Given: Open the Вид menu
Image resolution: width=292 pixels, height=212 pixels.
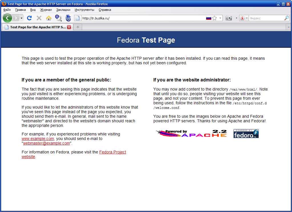Looking at the screenshot, I should point(33,10).
